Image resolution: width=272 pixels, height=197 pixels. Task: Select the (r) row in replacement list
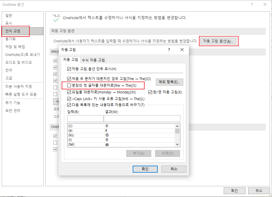coord(121,140)
